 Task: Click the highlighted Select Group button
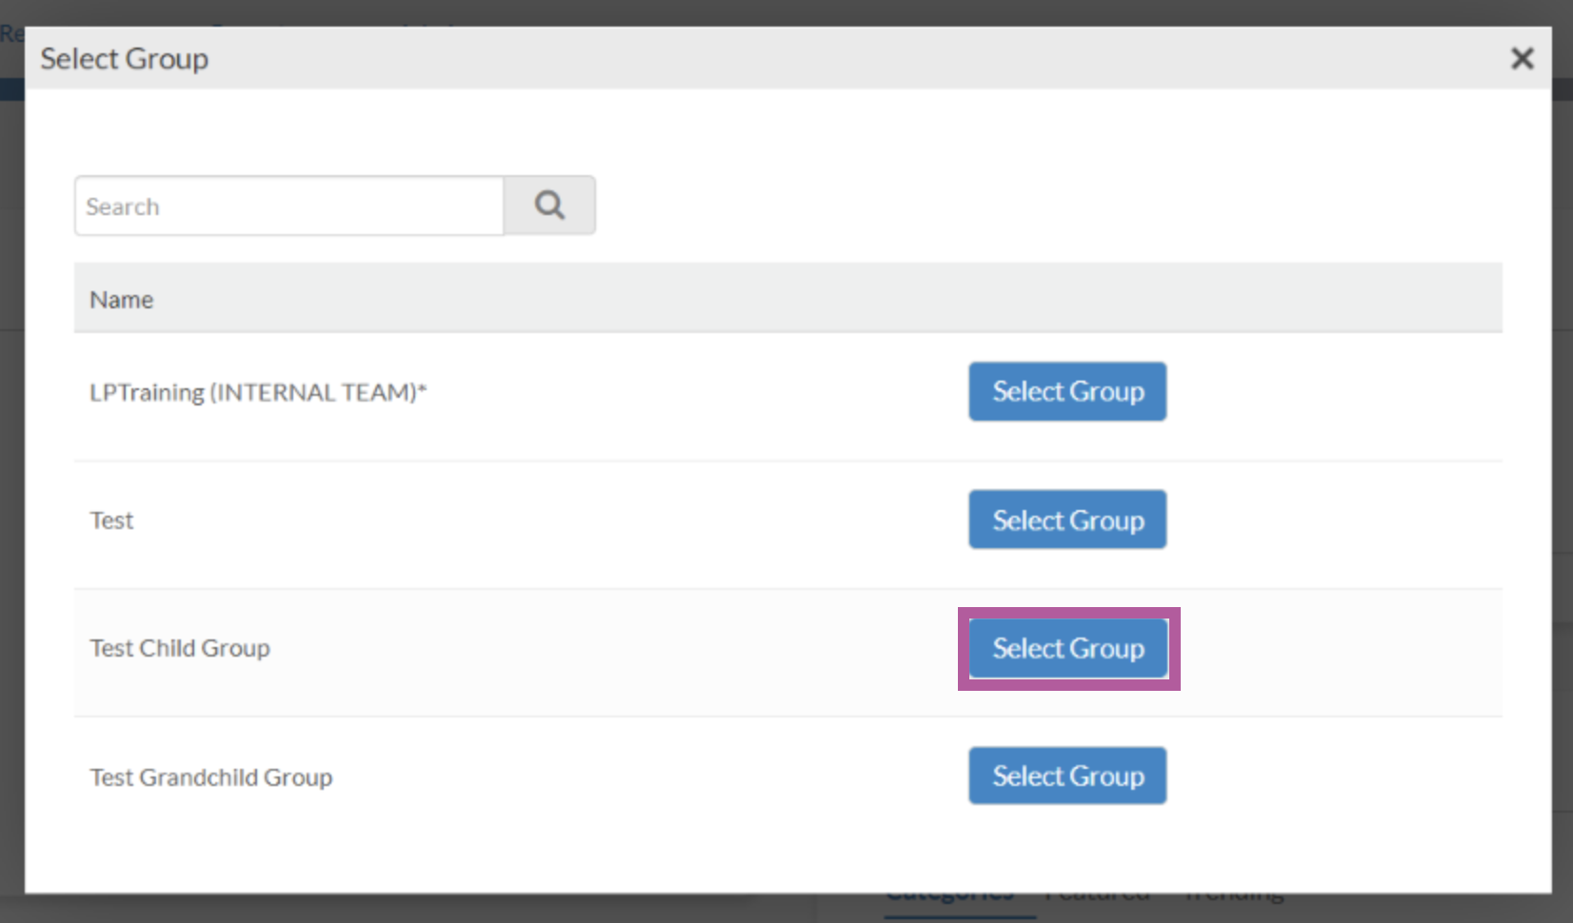pos(1067,648)
